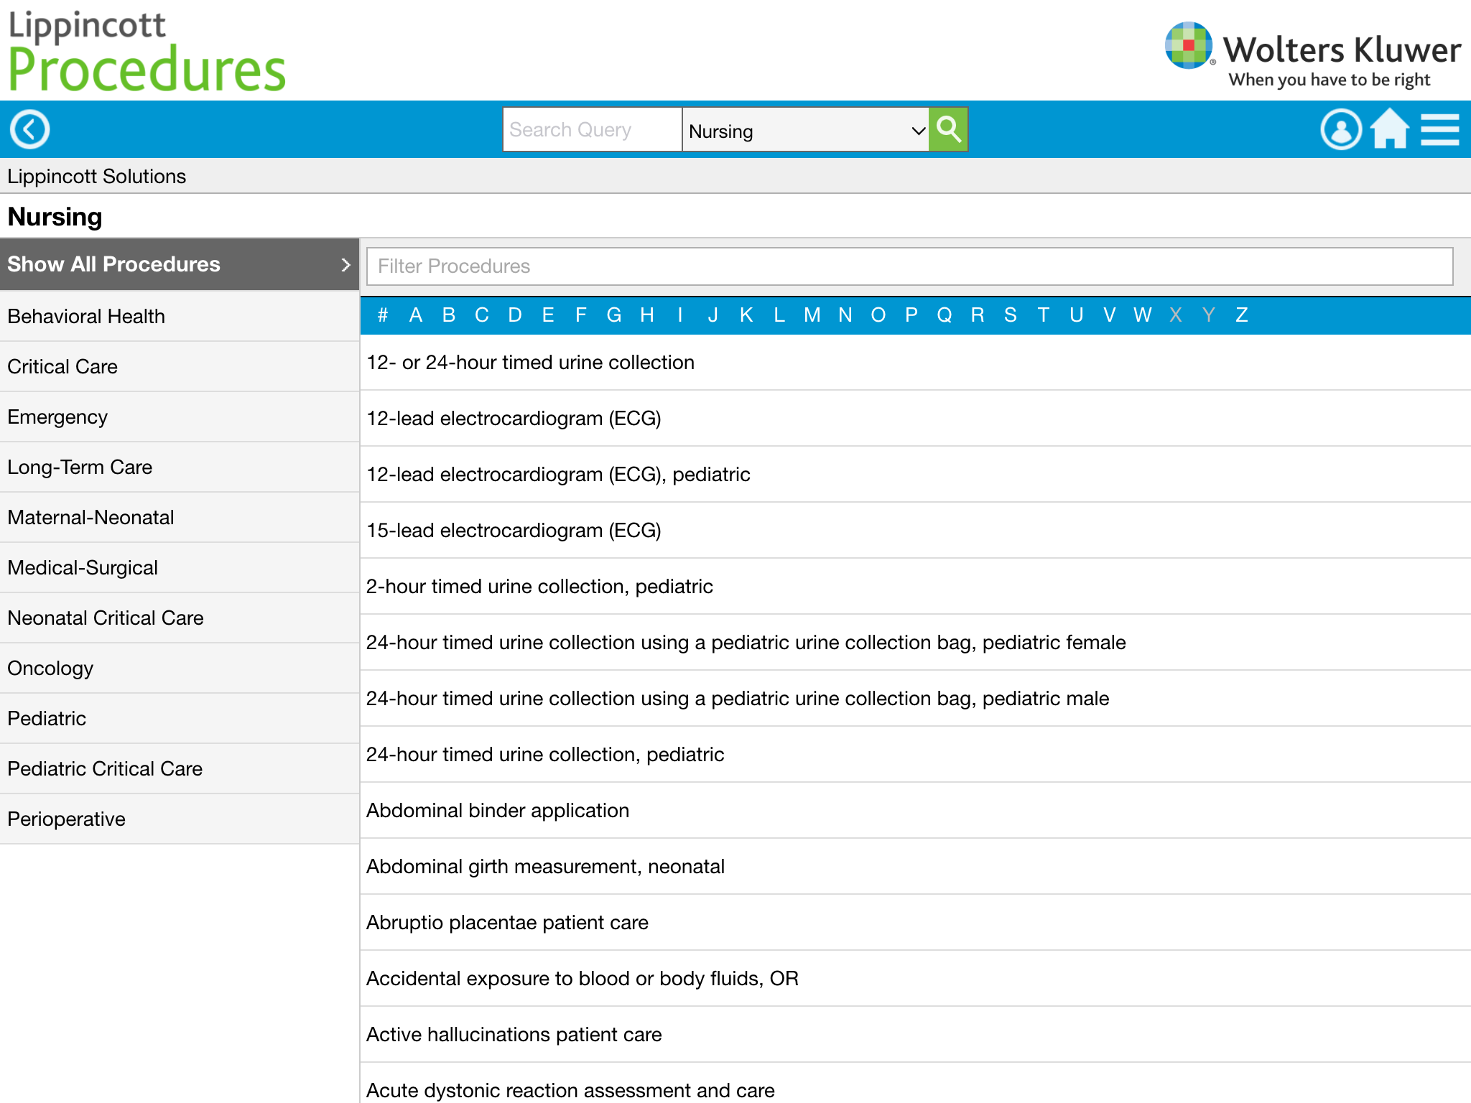Screen dimensions: 1471x1103
Task: Open Abruptio placentae patient care
Action: [x=915, y=923]
